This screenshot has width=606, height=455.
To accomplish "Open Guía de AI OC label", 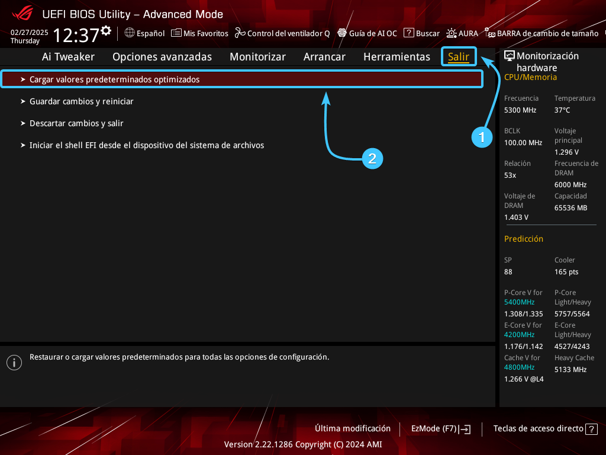I will (373, 33).
